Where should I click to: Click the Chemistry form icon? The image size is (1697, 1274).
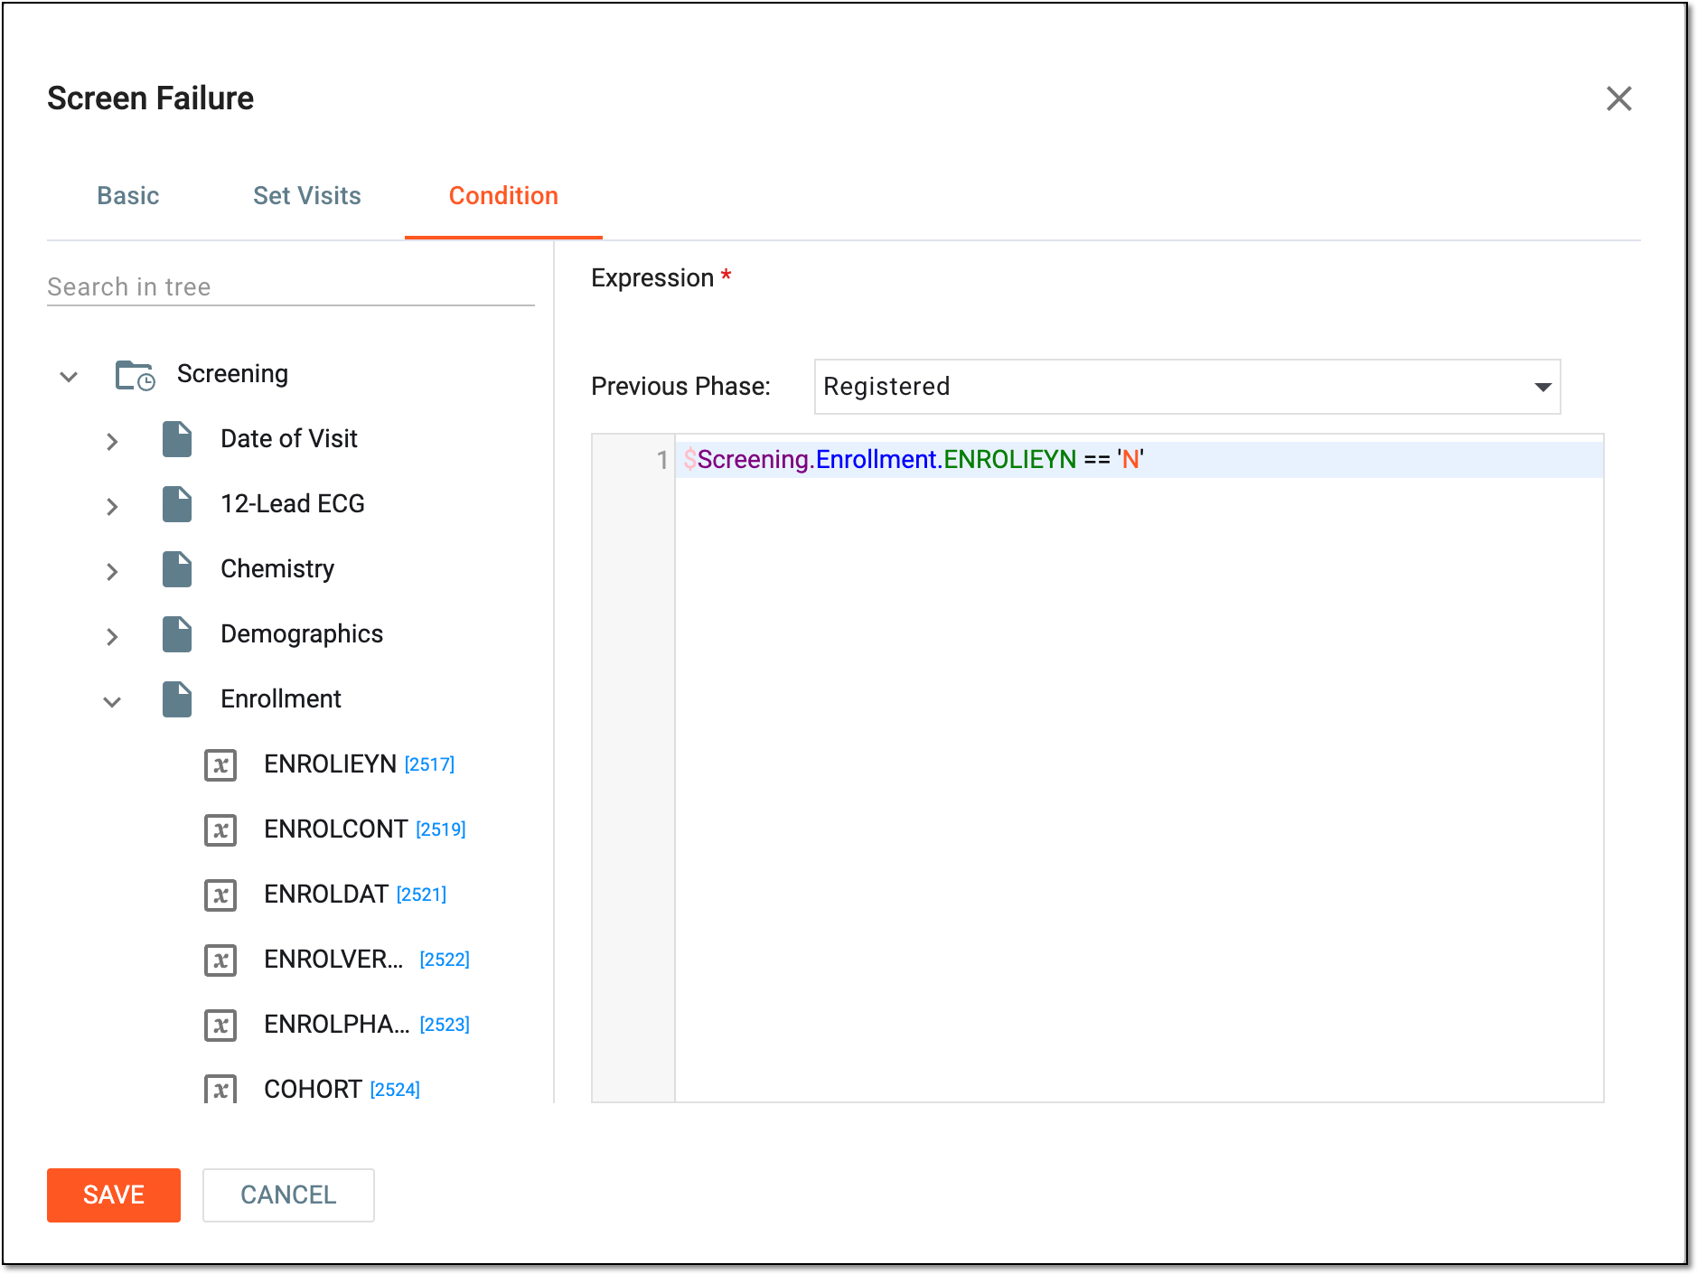coord(177,569)
